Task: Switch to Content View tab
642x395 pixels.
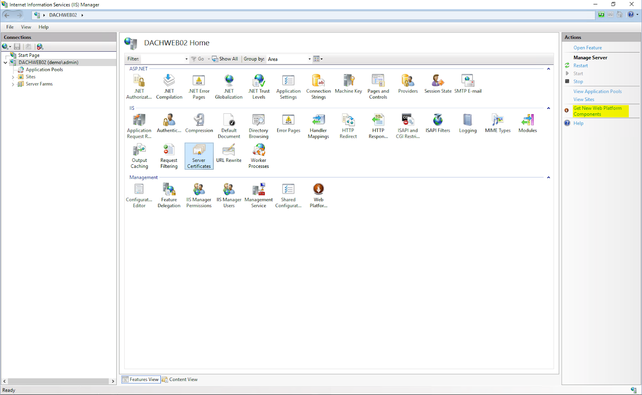Action: [180, 379]
